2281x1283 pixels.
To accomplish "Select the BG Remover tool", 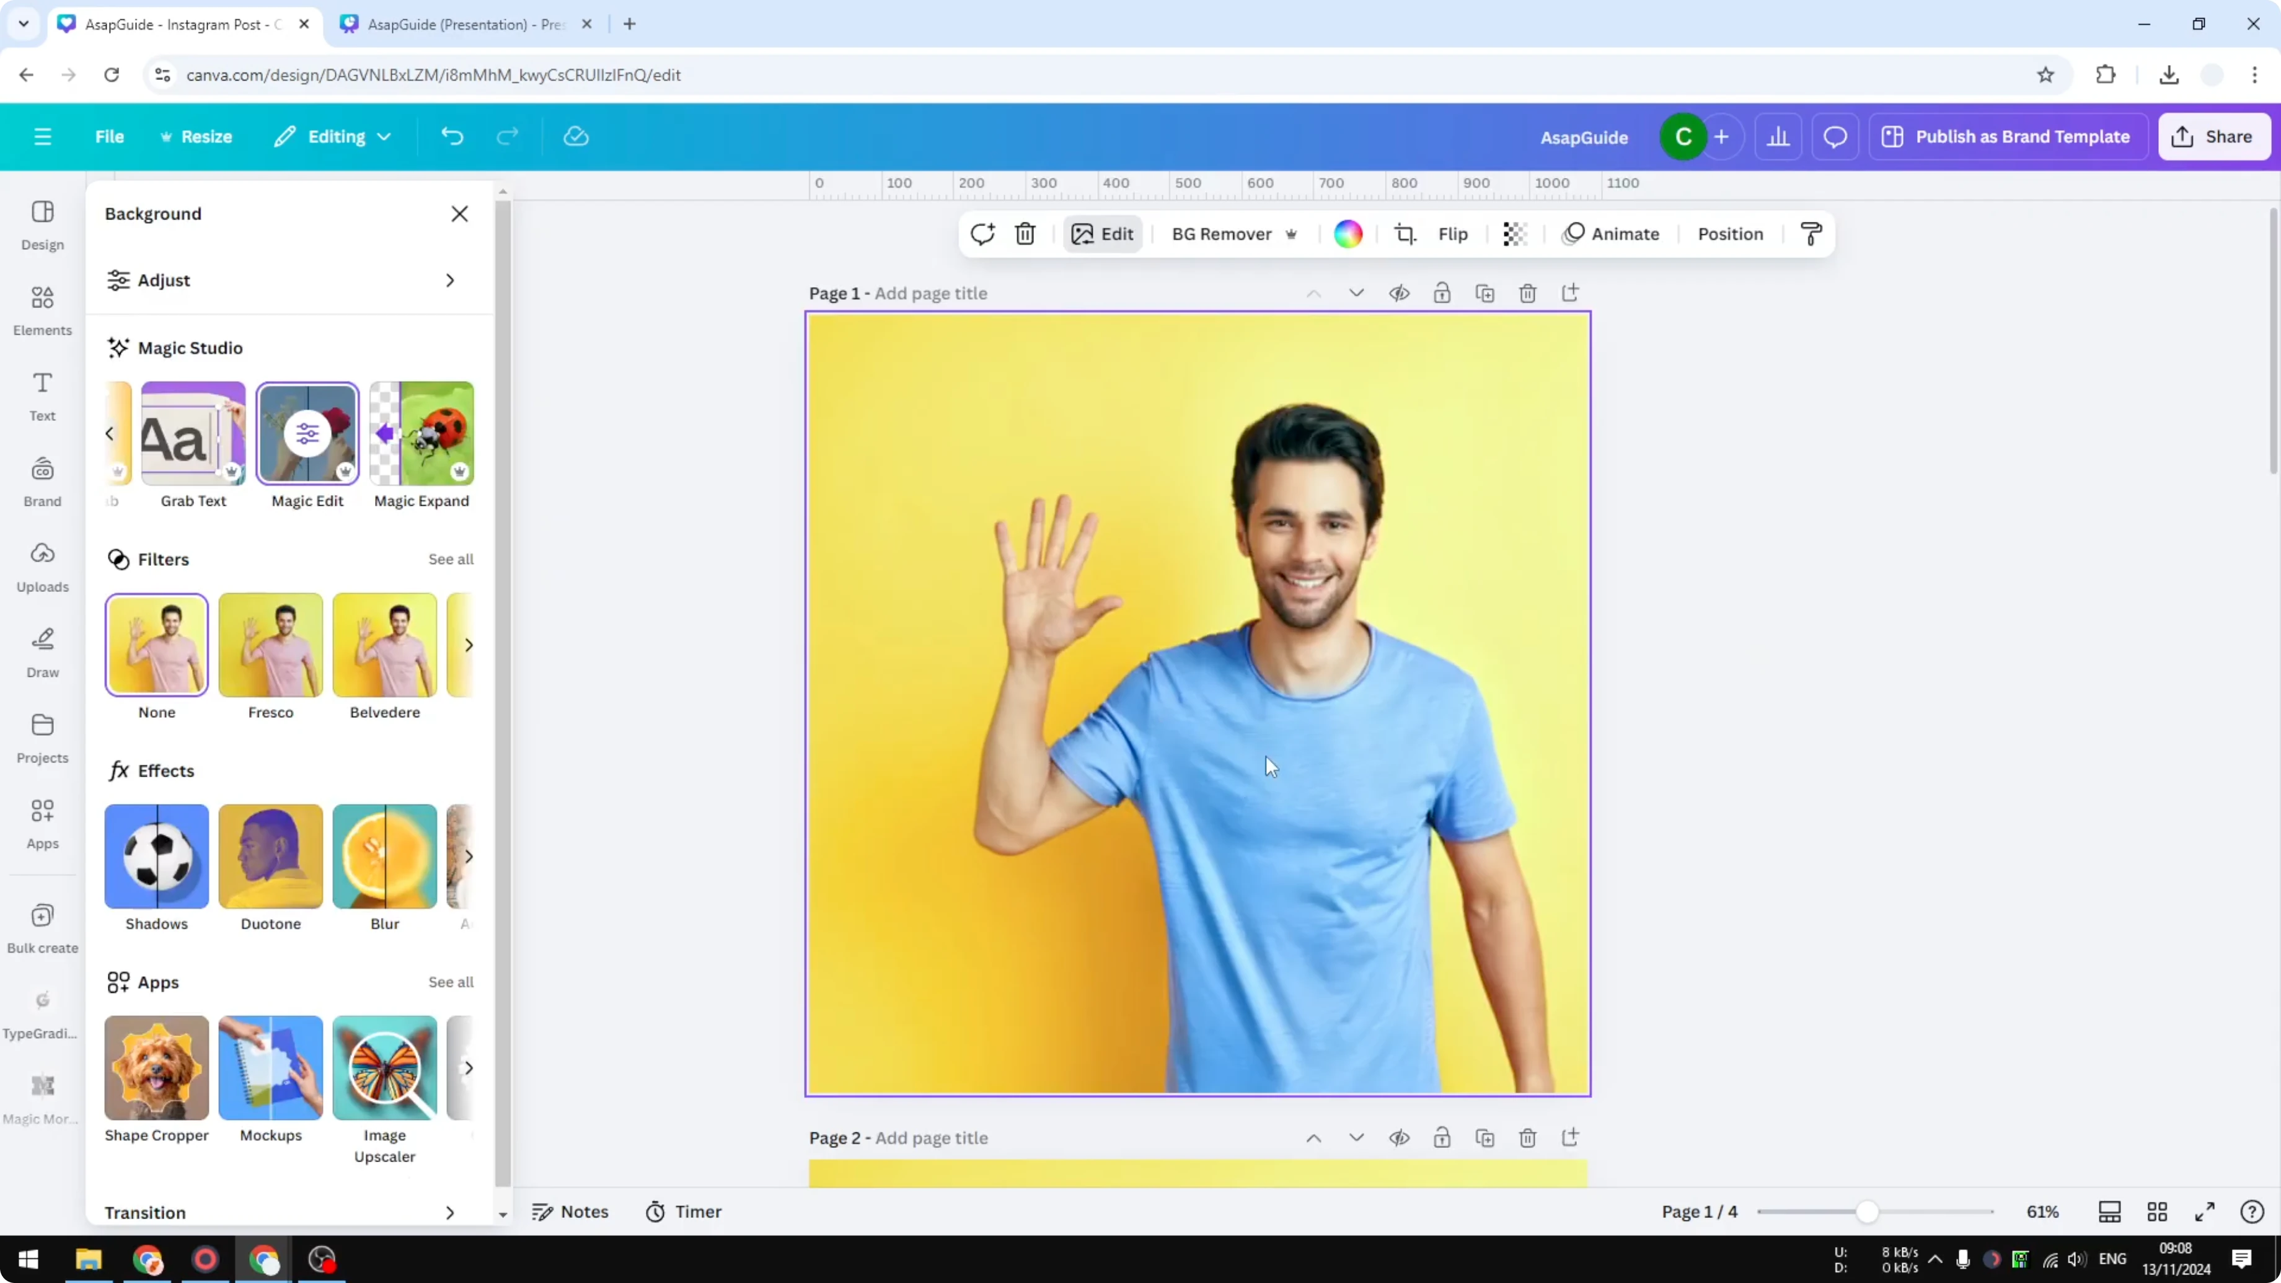I will click(x=1225, y=234).
